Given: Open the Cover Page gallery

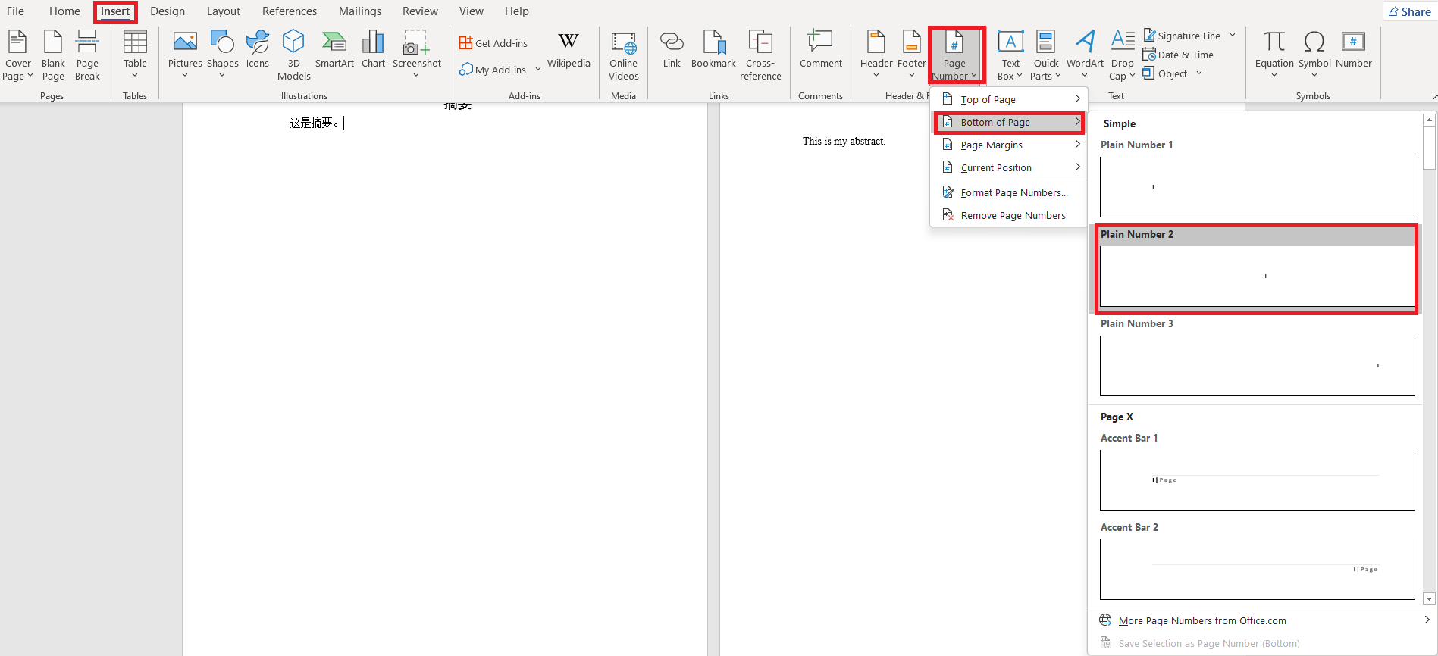Looking at the screenshot, I should (x=18, y=55).
